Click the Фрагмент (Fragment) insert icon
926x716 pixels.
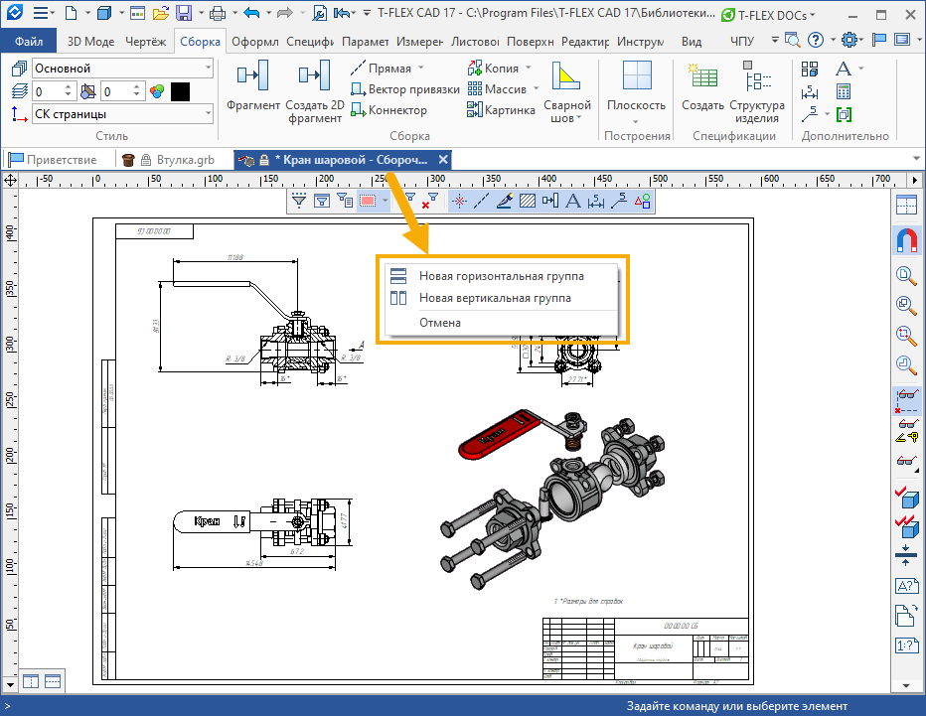tap(252, 75)
